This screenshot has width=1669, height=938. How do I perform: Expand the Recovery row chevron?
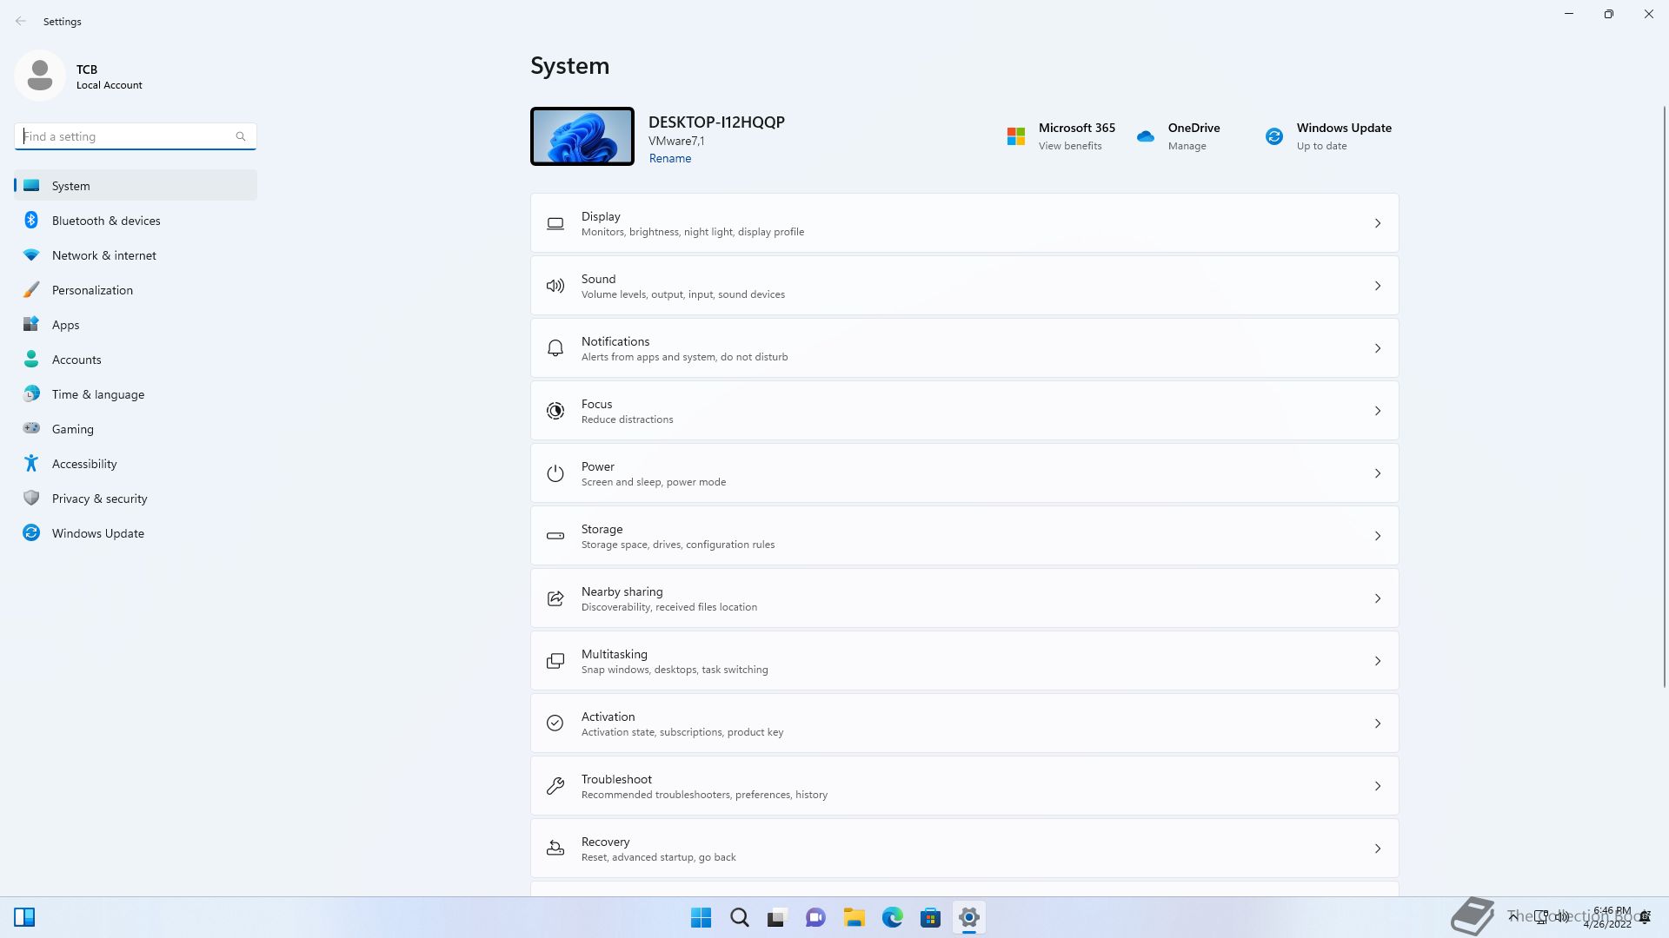click(x=1377, y=849)
